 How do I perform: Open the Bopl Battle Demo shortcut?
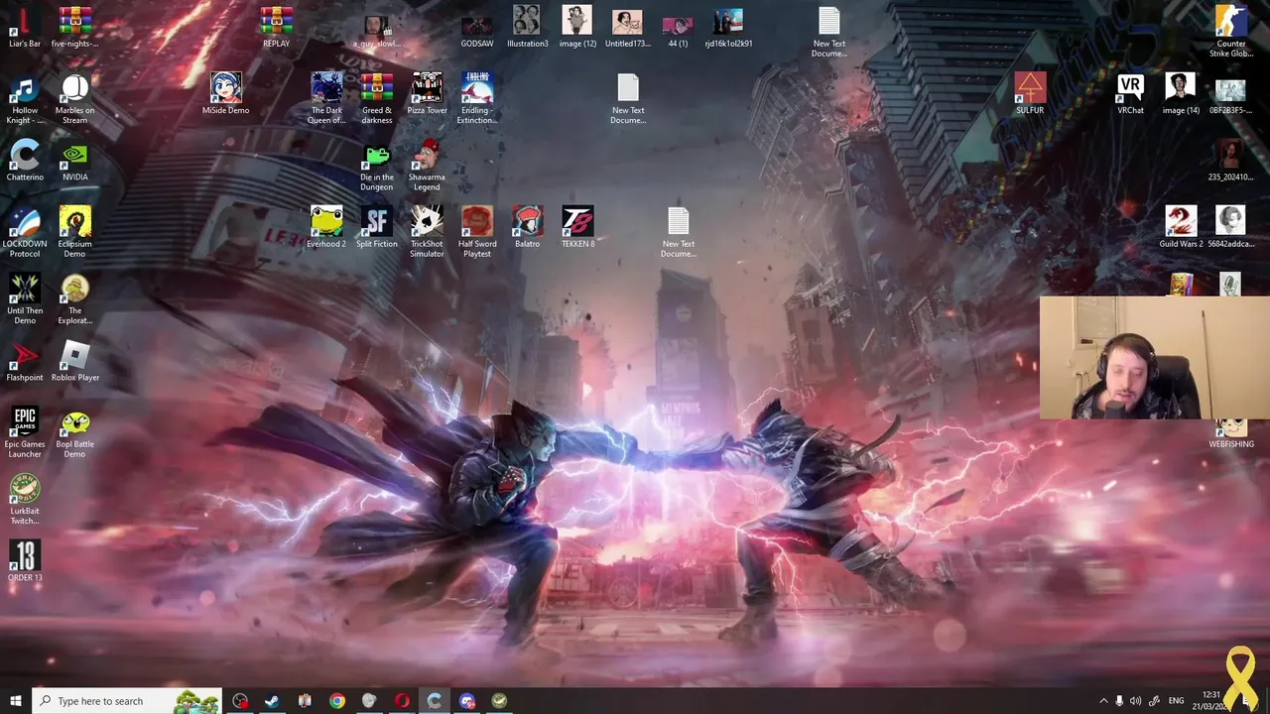point(74,431)
